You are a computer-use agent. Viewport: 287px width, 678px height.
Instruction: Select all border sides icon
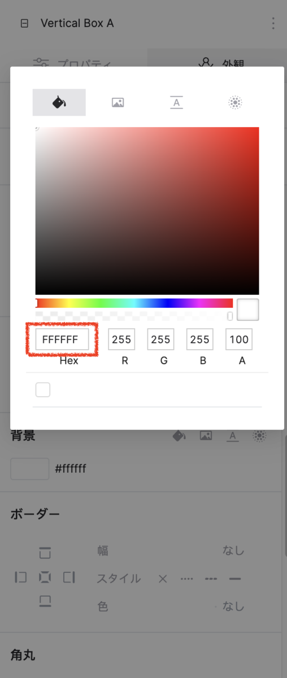pyautogui.click(x=45, y=577)
